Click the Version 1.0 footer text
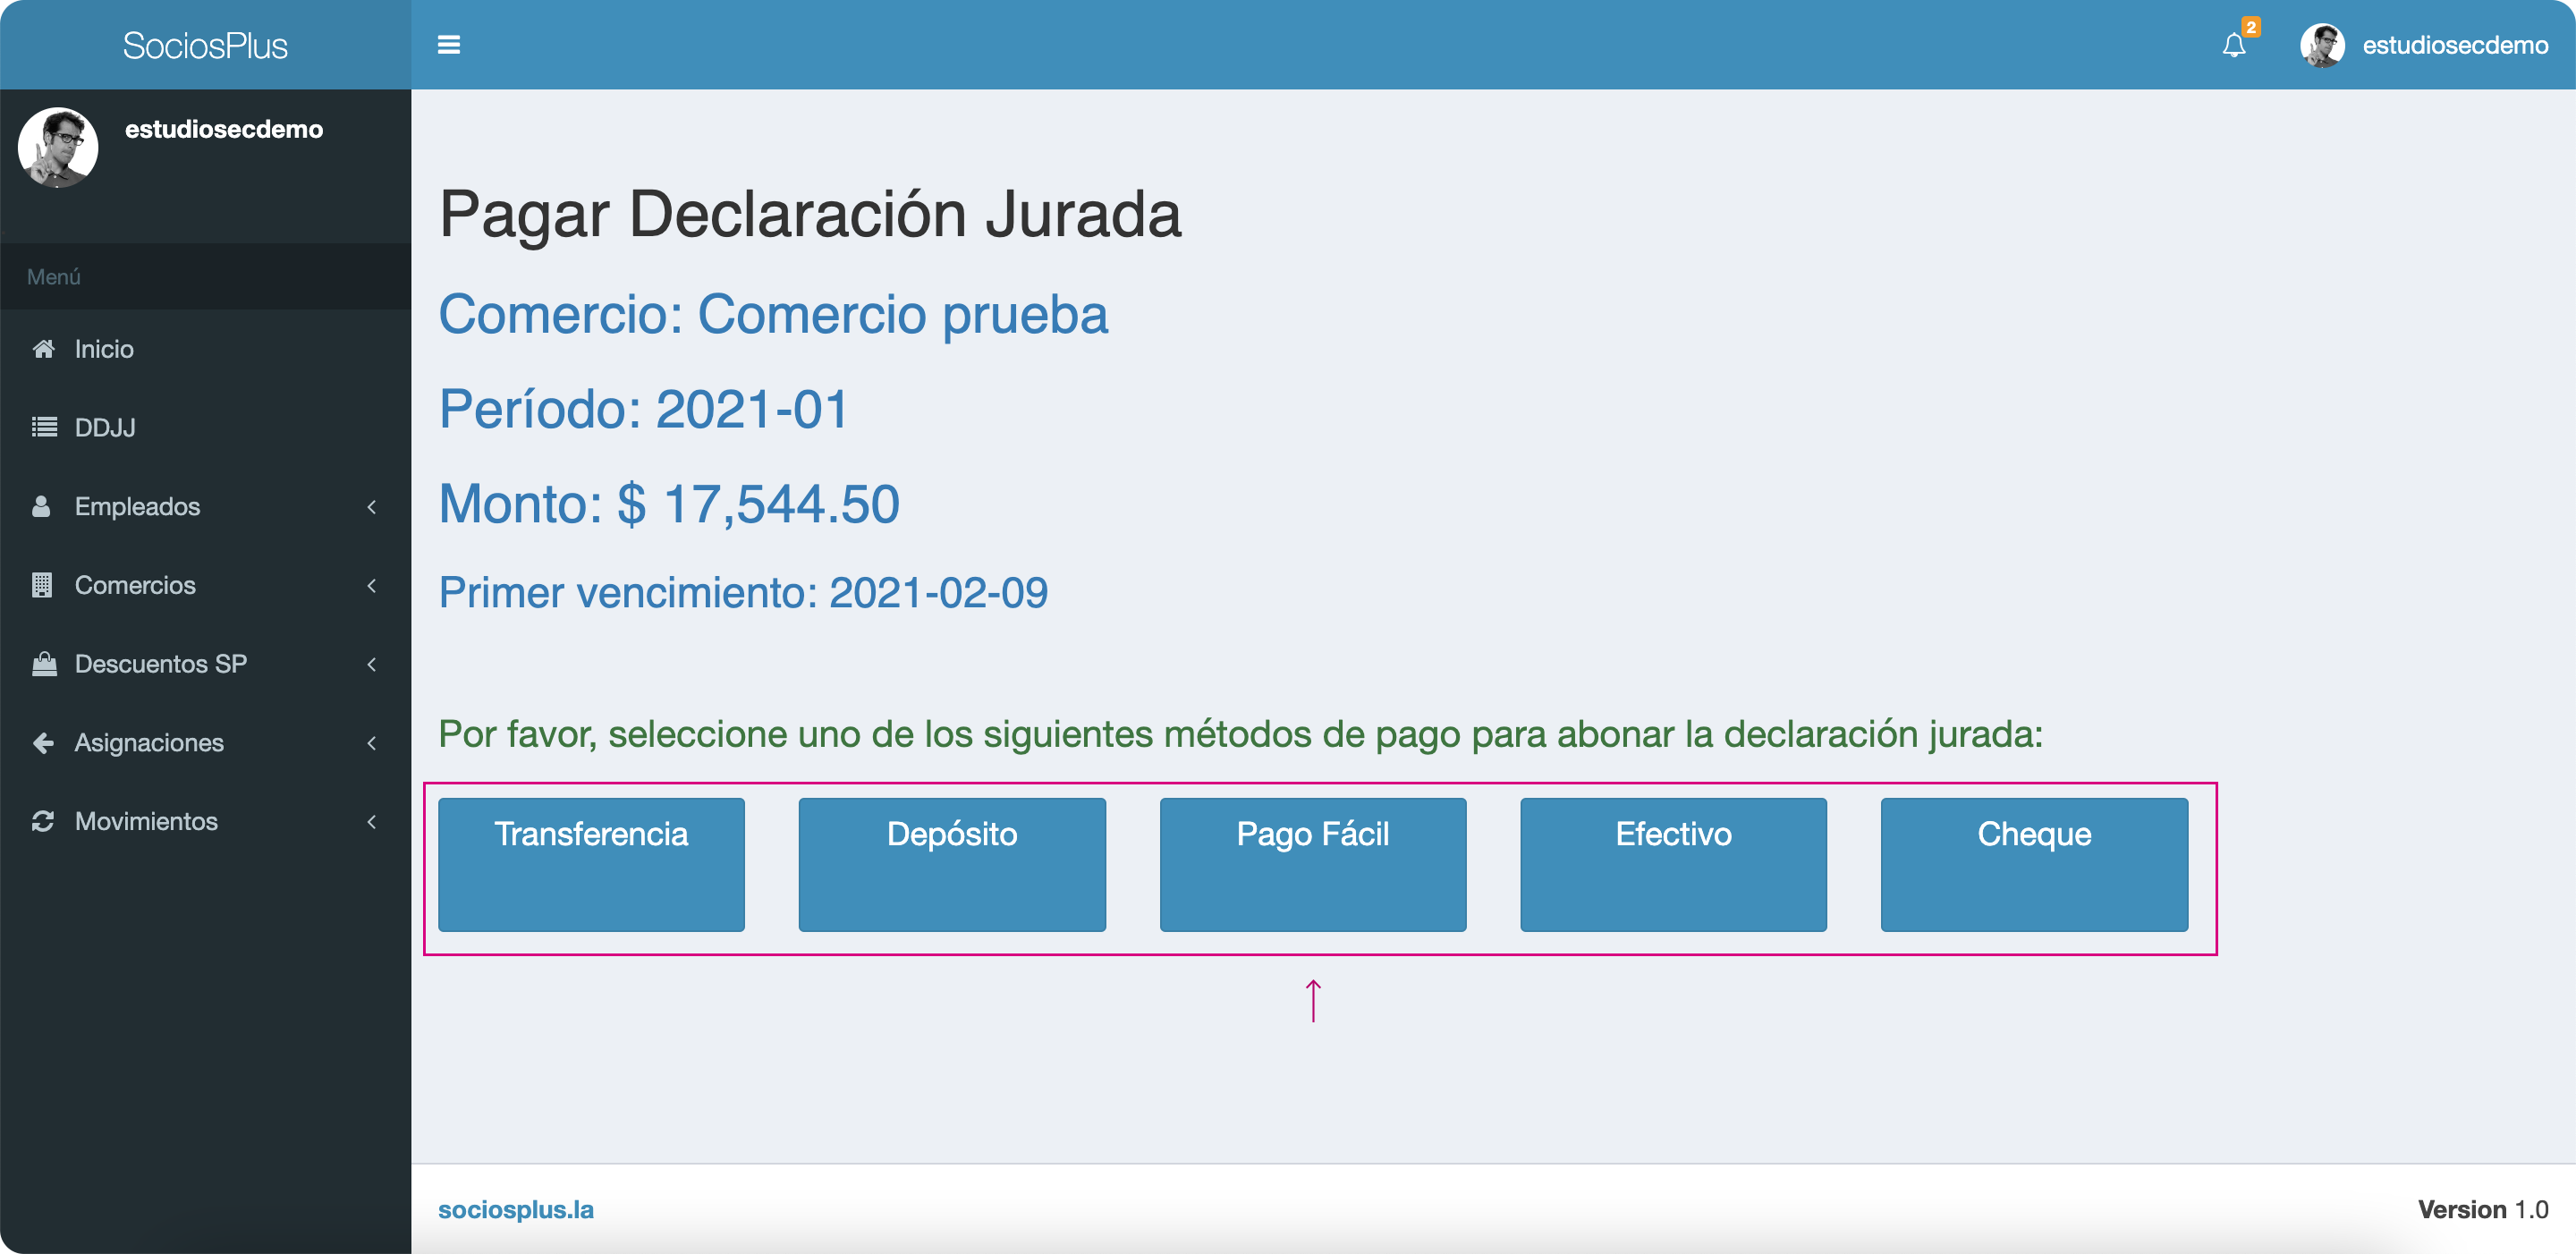 coord(2482,1209)
